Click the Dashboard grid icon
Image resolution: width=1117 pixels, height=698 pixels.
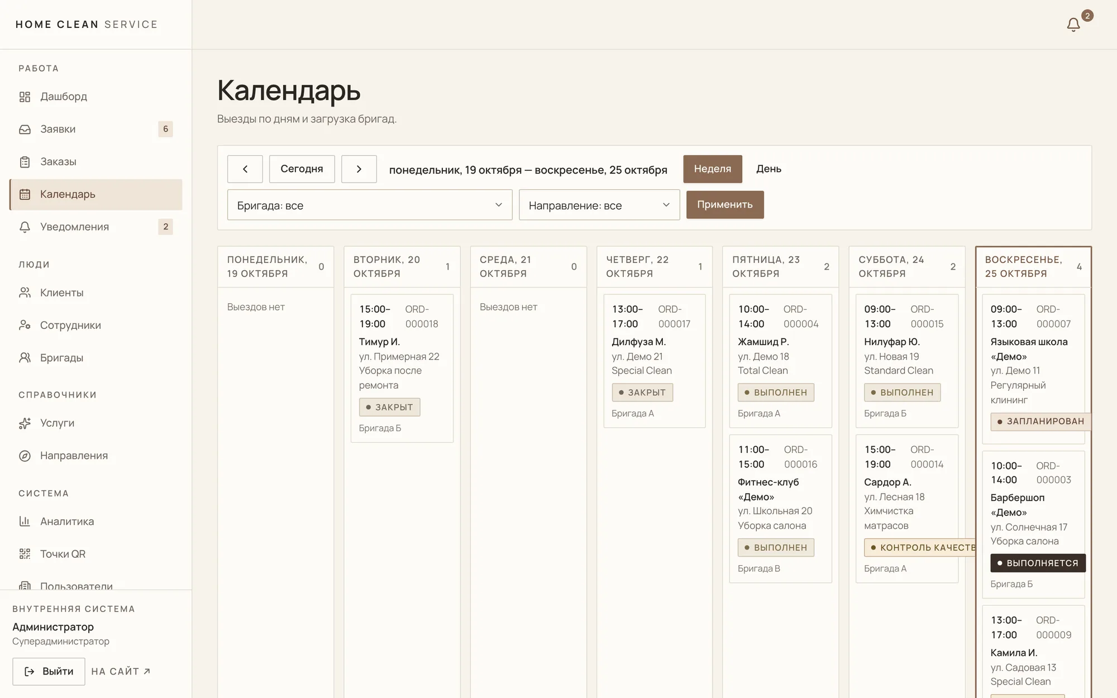point(25,97)
